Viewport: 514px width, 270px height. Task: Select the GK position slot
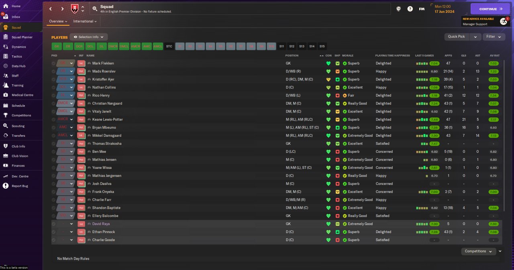(x=57, y=46)
